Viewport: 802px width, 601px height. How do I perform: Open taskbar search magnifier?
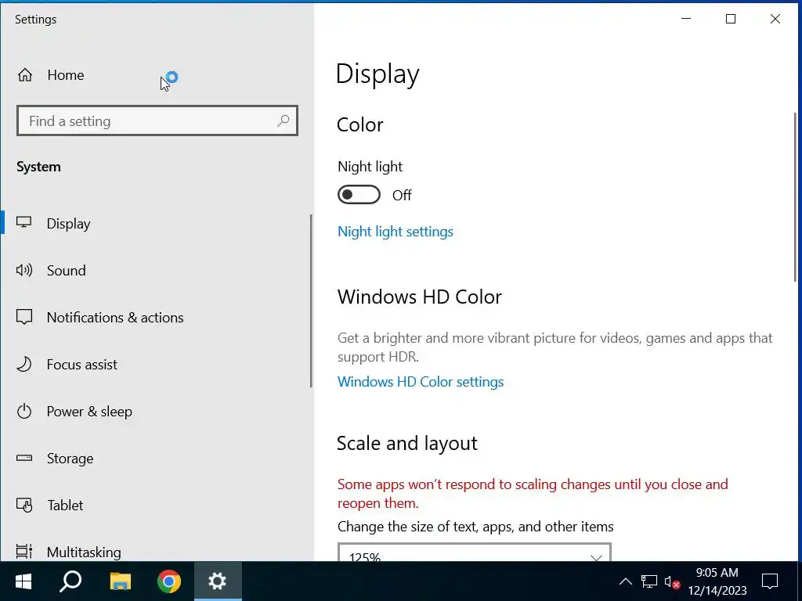point(70,581)
